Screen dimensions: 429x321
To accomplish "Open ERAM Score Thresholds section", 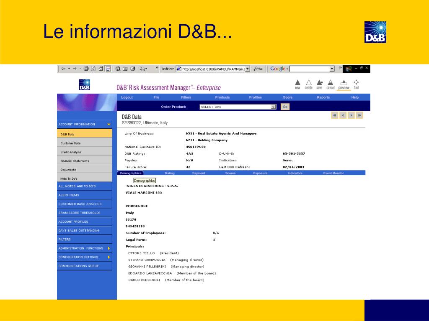I will [85, 213].
